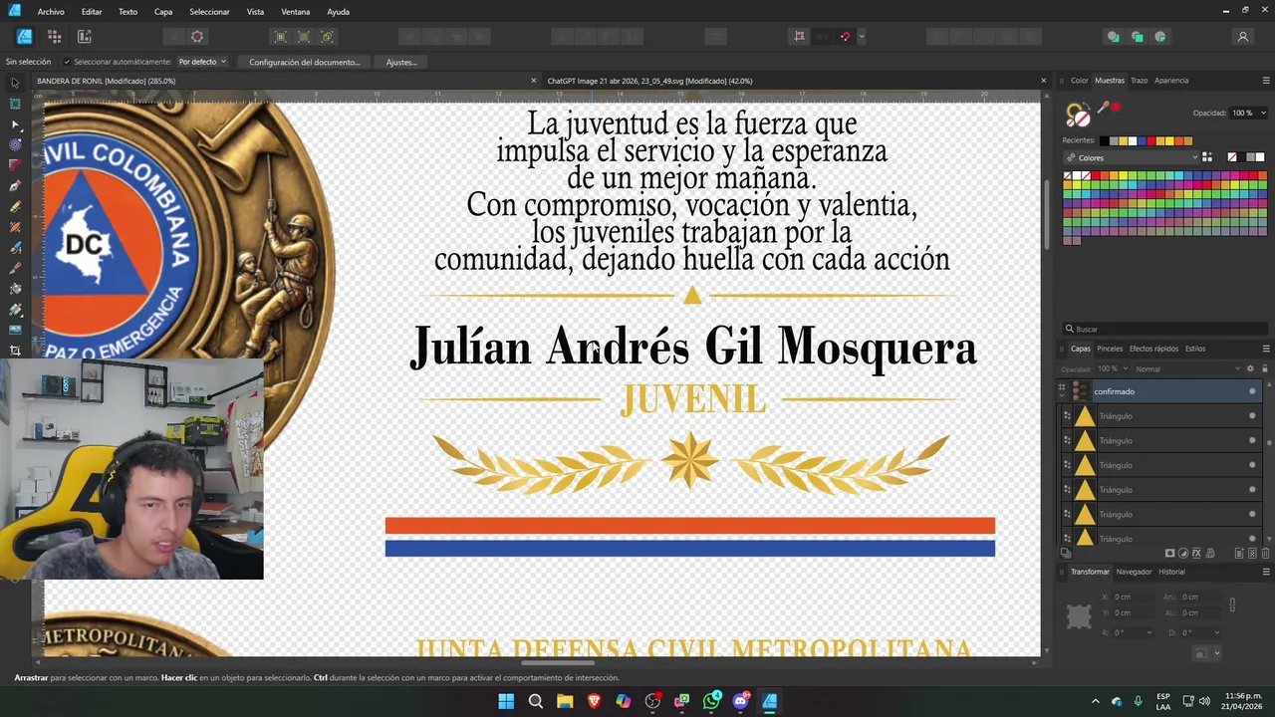Click the synchronize defaults gear icon
1275x717 pixels.
tap(197, 37)
